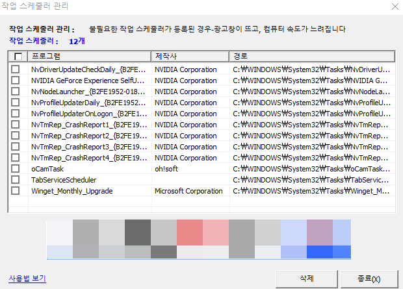Click the 삭제 delete button
Viewport: 403px width, 289px height.
pyautogui.click(x=307, y=279)
